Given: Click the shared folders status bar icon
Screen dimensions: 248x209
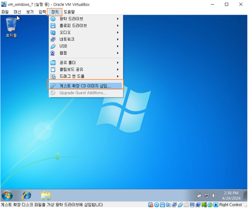Looking at the screenshot, I should (x=186, y=205).
